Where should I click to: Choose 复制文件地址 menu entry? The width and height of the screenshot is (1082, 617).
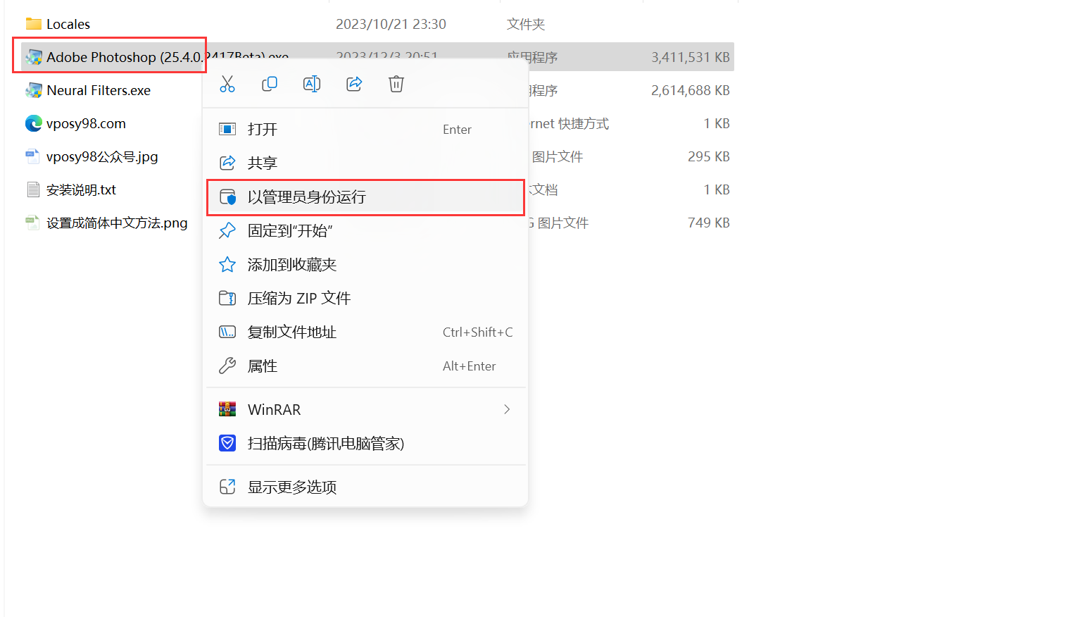[292, 332]
